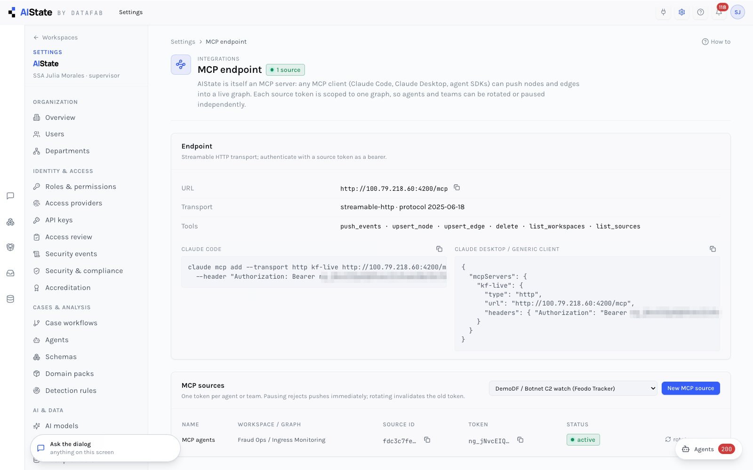Image resolution: width=753 pixels, height=470 pixels.
Task: Click the plug connection icon
Action: point(663,12)
